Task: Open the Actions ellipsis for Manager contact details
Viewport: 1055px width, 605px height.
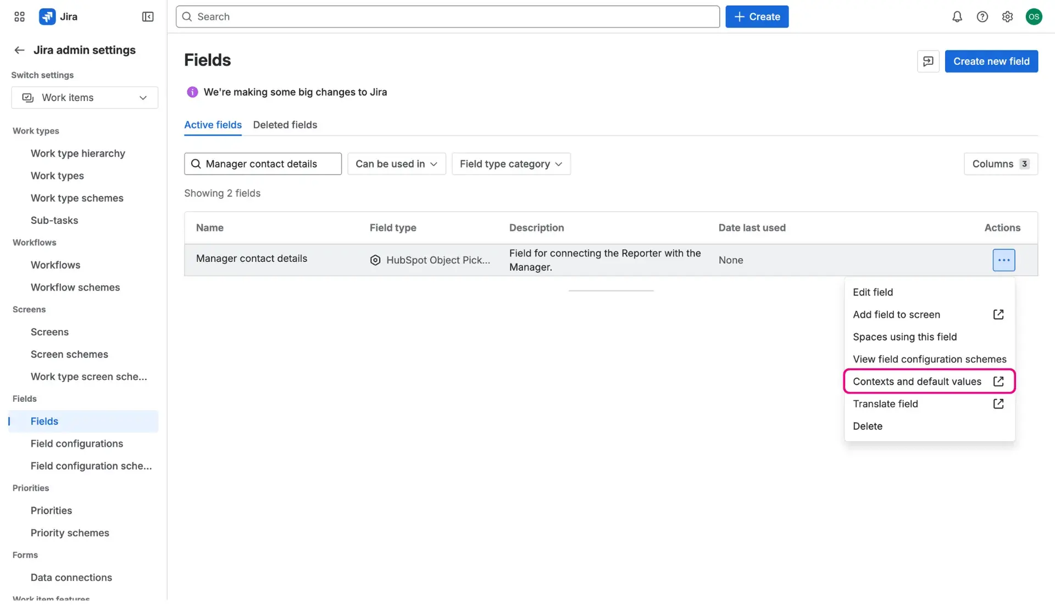Action: pyautogui.click(x=1003, y=260)
